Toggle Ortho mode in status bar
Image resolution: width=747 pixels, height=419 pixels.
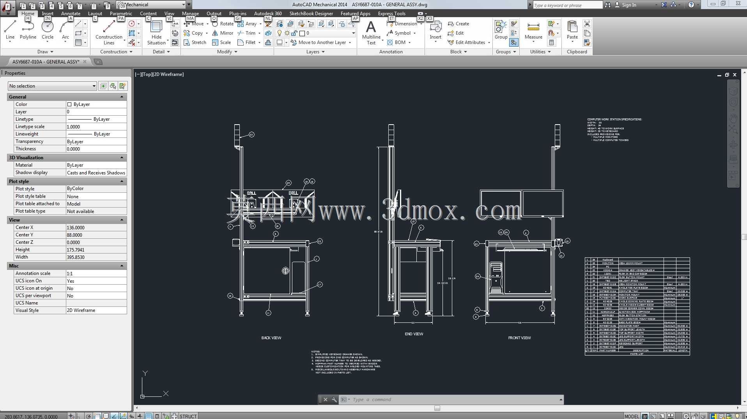click(80, 416)
